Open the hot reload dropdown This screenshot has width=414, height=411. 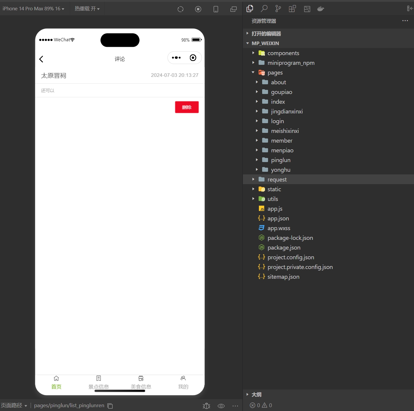pyautogui.click(x=87, y=9)
